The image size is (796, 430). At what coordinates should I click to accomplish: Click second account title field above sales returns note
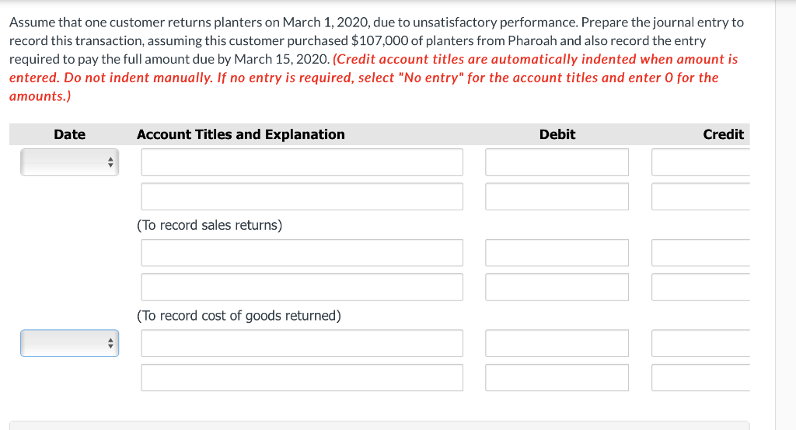(302, 196)
